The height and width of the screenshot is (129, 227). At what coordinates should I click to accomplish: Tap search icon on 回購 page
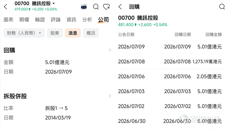tap(222, 7)
